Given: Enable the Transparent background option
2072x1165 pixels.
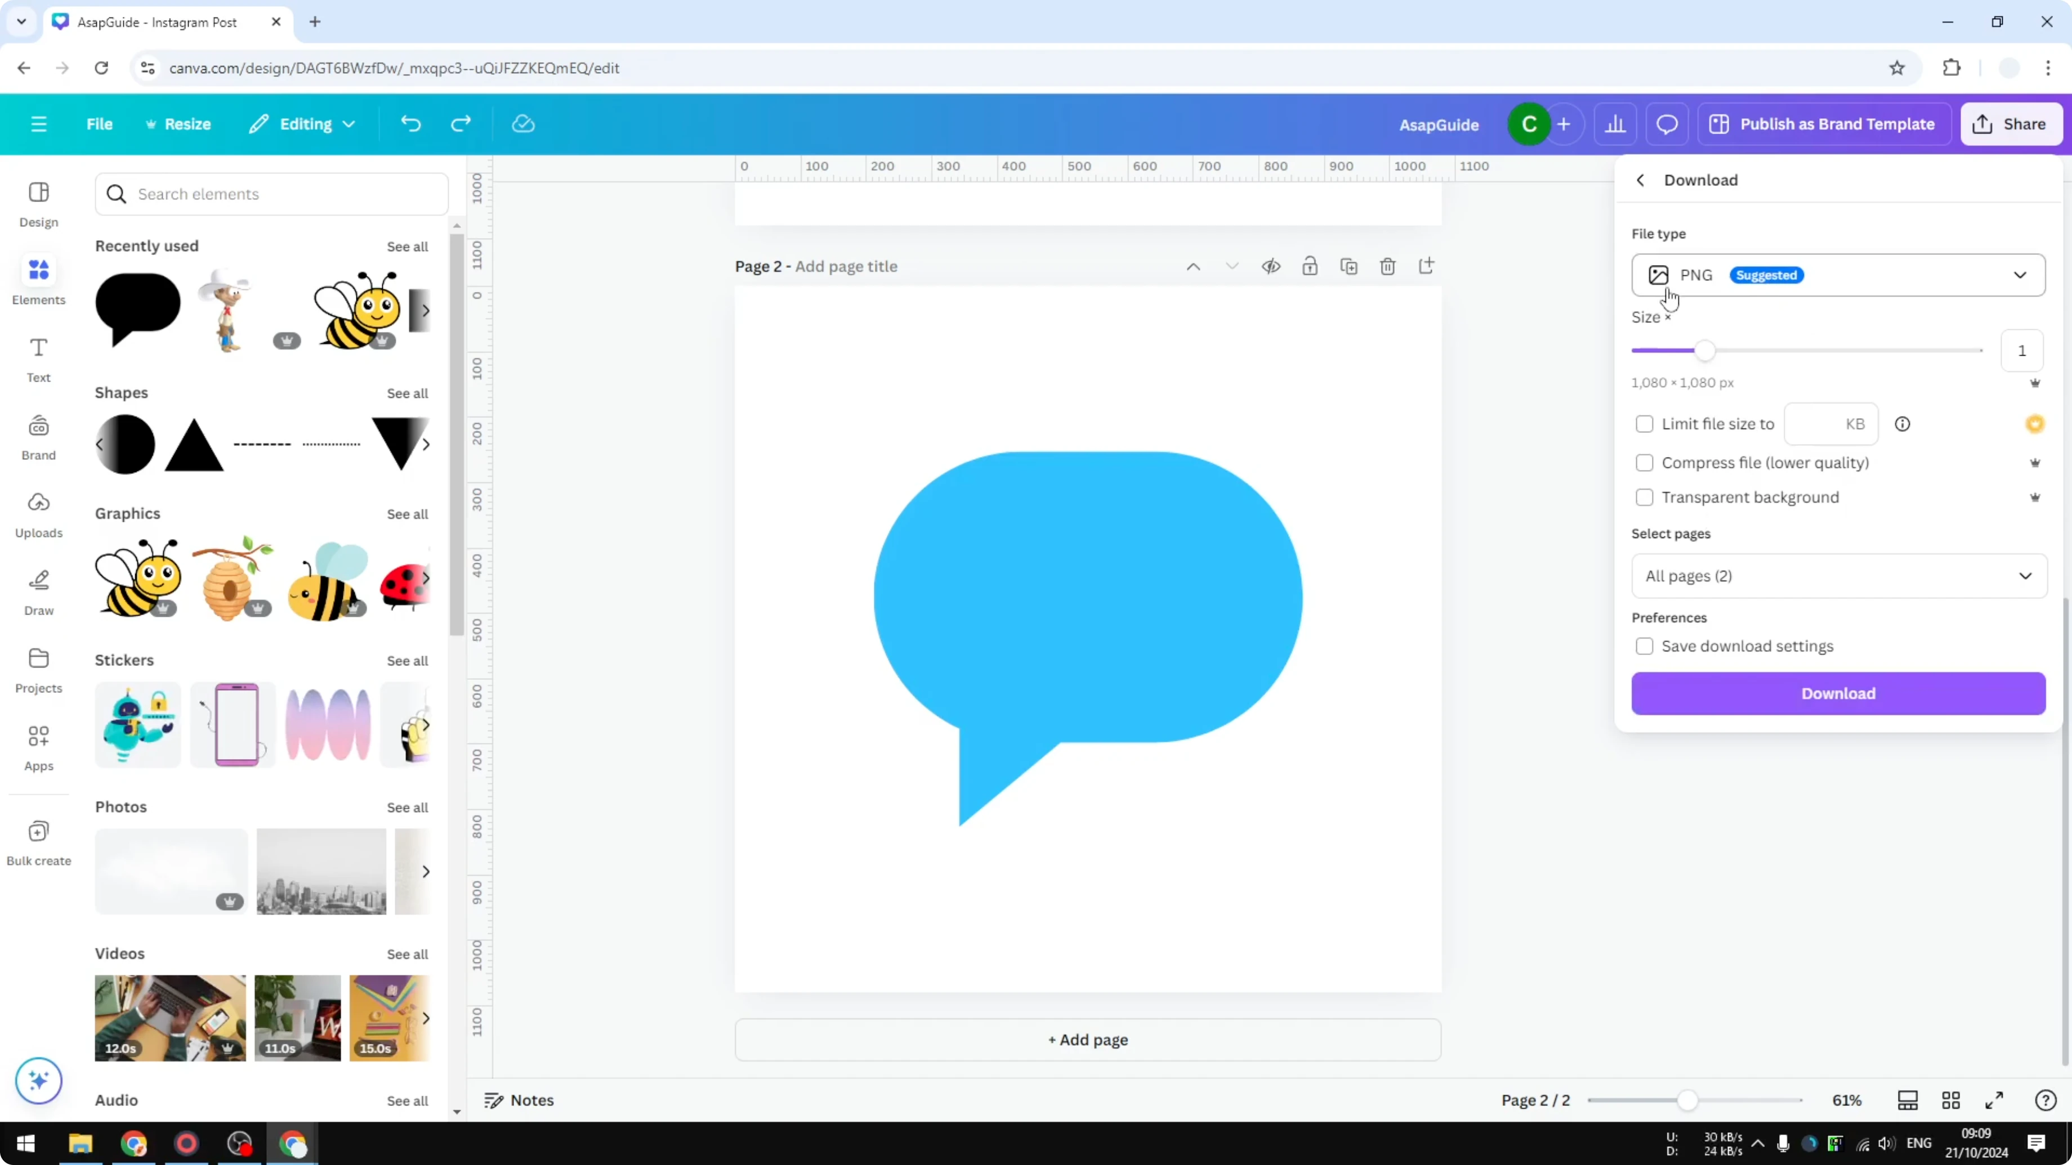Looking at the screenshot, I should 1644,497.
